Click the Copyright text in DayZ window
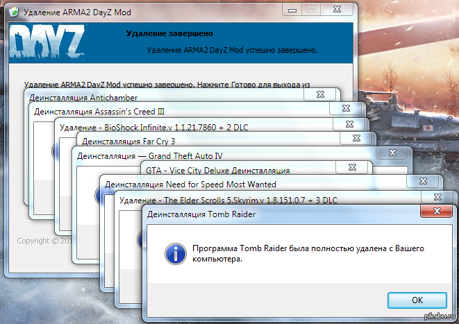This screenshot has height=324, width=459. pos(44,241)
